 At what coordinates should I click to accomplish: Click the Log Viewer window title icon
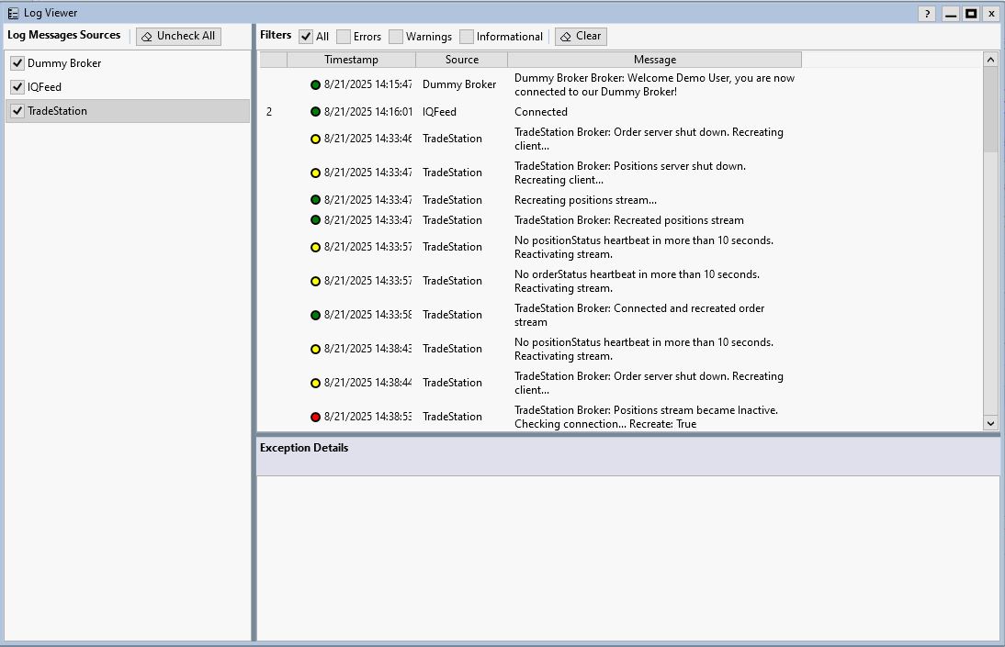coord(13,14)
